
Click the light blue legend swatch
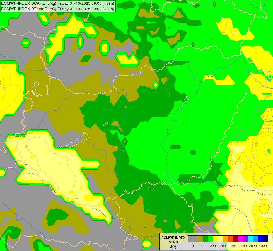[256, 238]
